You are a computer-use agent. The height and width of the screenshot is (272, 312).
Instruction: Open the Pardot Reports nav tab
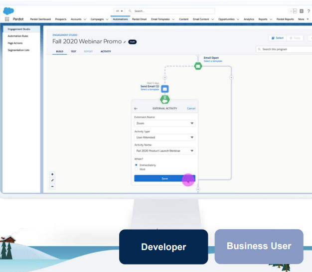285,19
